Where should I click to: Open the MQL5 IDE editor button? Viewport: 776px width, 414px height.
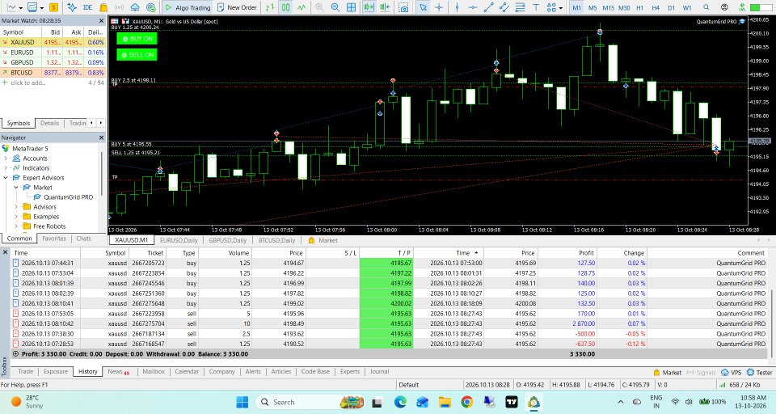pos(87,7)
